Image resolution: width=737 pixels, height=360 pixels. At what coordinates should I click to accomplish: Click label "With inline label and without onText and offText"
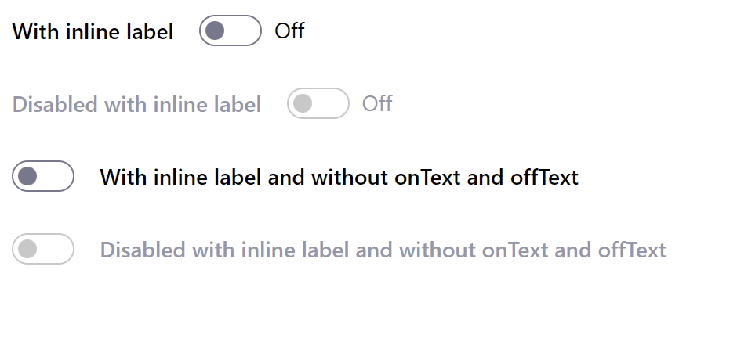pos(339,178)
